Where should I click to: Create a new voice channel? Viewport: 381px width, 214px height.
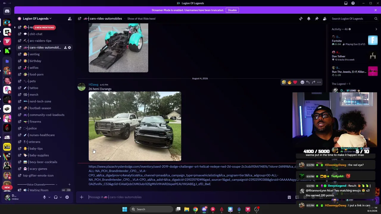[x=69, y=185]
